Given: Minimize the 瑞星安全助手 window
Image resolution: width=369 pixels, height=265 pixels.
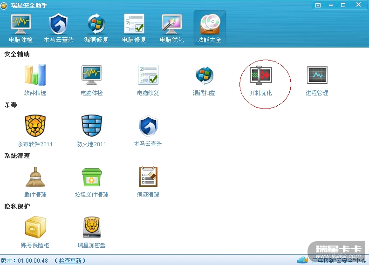Looking at the screenshot, I should pyautogui.click(x=331, y=5).
